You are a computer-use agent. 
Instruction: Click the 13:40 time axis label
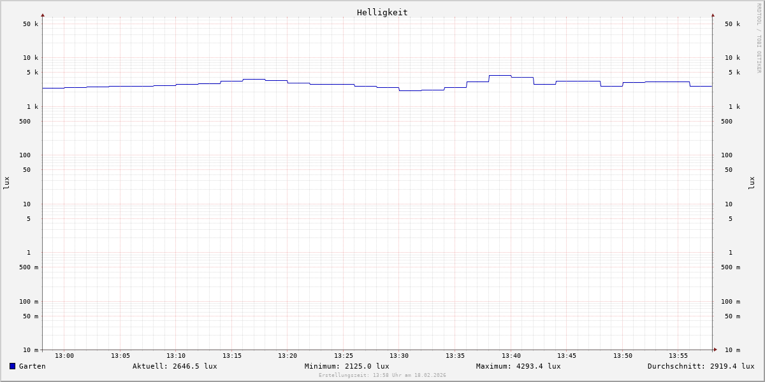(511, 356)
